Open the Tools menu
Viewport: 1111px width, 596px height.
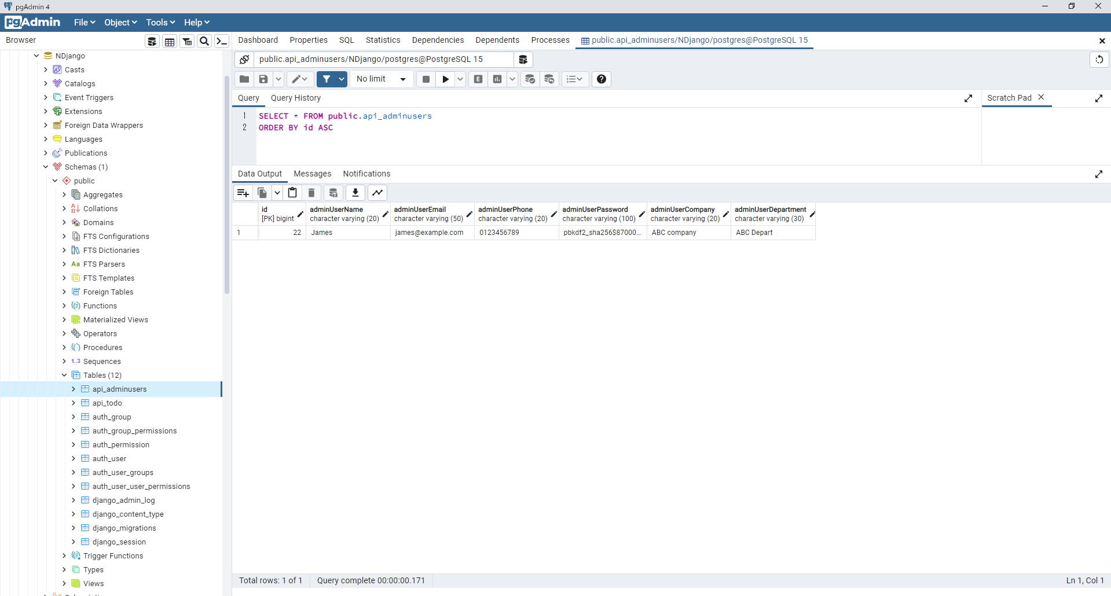[160, 23]
